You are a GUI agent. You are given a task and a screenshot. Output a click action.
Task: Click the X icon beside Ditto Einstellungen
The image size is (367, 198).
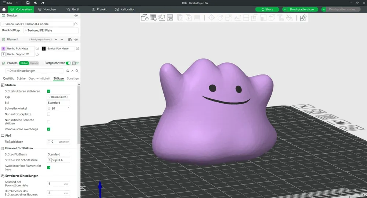pyautogui.click(x=72, y=71)
